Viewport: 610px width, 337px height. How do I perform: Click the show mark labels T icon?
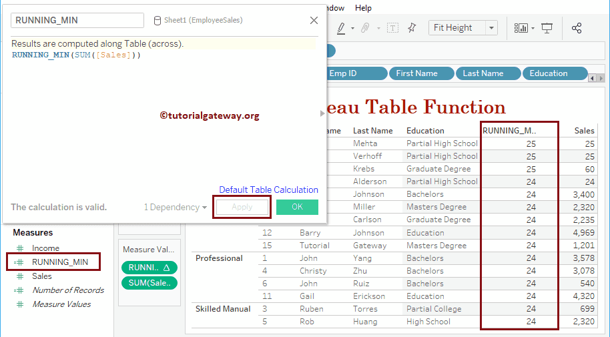(x=392, y=28)
